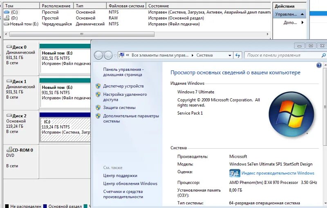Click the Диск 1 disk icon
This screenshot has width=327, height=208.
tap(9, 81)
